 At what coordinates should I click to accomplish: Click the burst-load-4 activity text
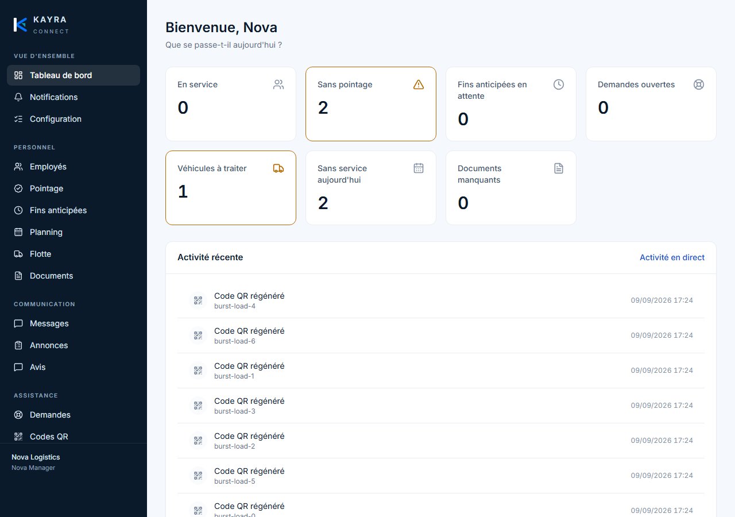235,306
